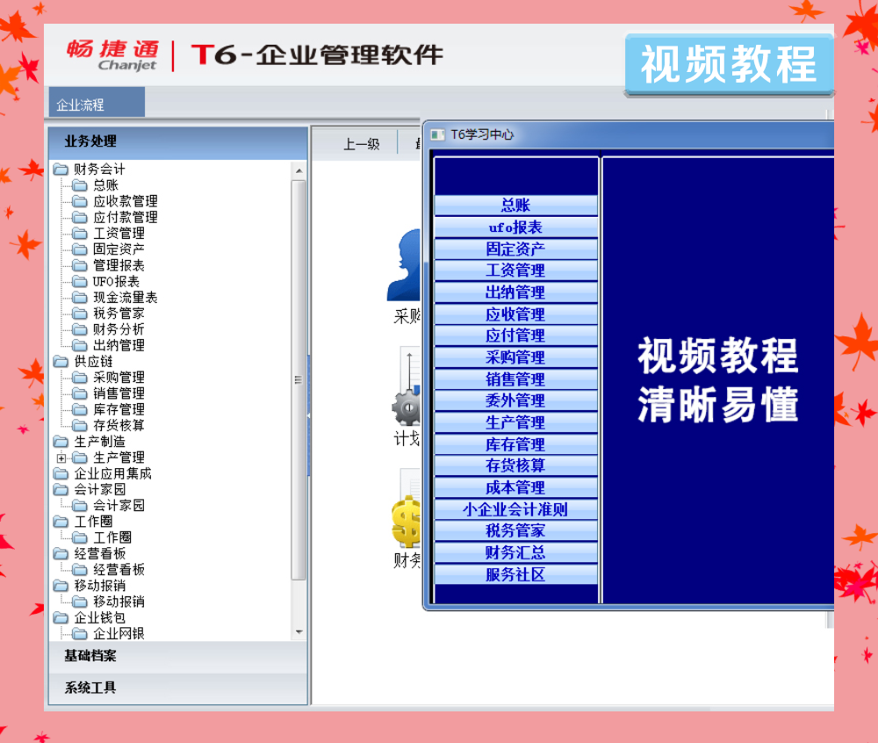The height and width of the screenshot is (743, 878).
Task: Open the 工资管理 tutorial in learning center
Action: point(515,271)
